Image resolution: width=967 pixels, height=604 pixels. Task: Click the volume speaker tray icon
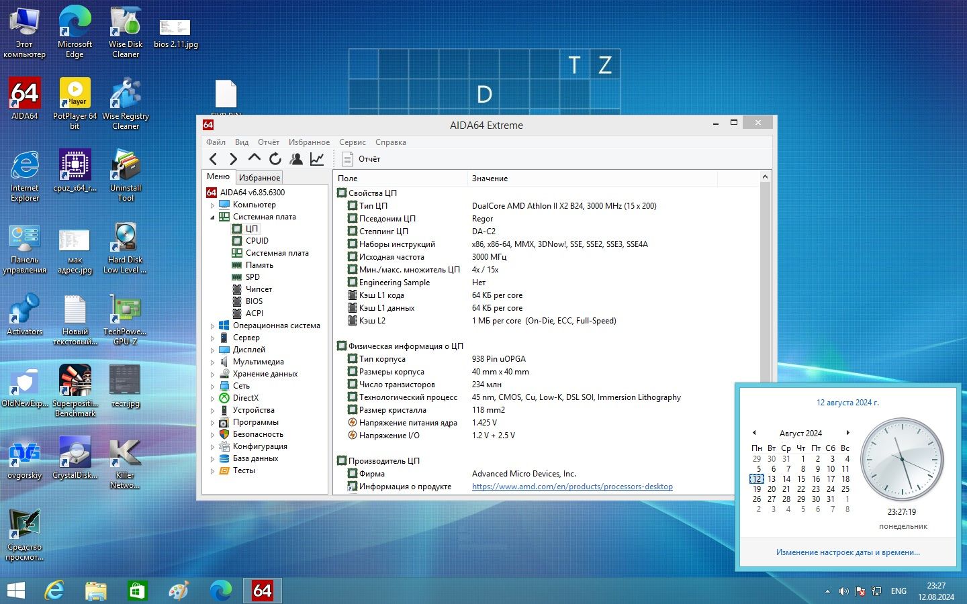point(843,591)
